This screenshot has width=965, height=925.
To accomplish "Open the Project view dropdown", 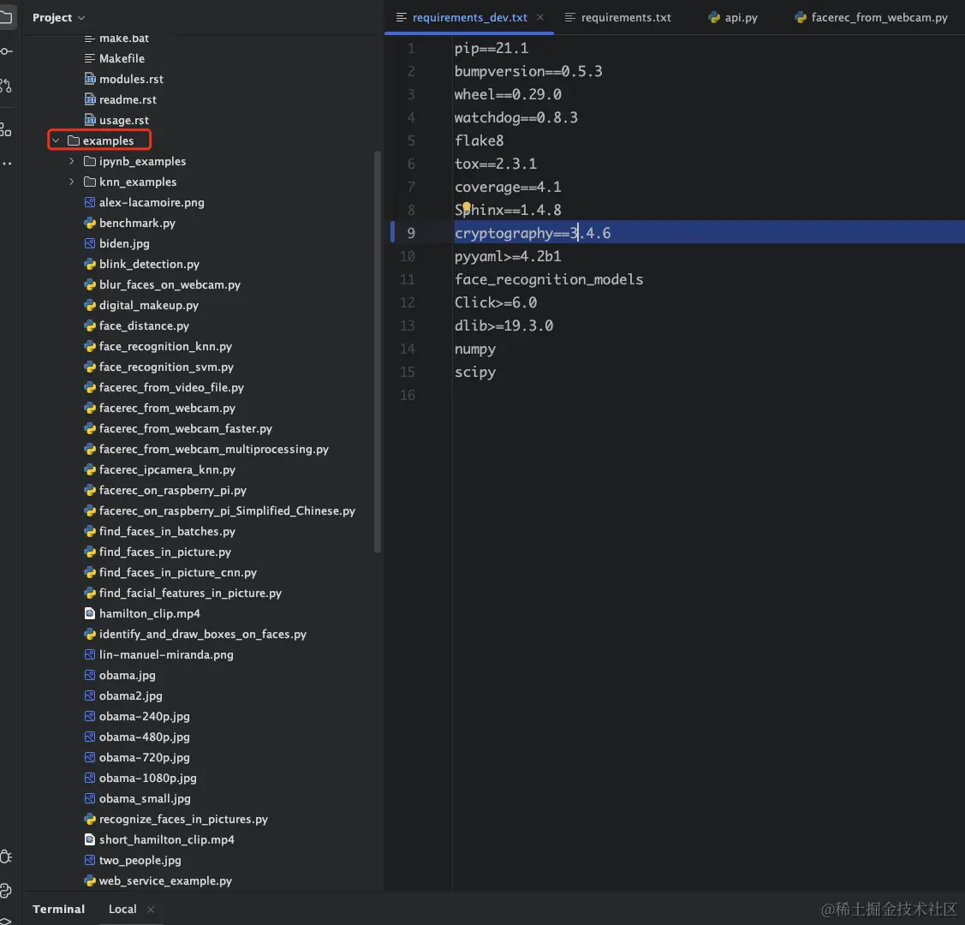I will point(58,17).
